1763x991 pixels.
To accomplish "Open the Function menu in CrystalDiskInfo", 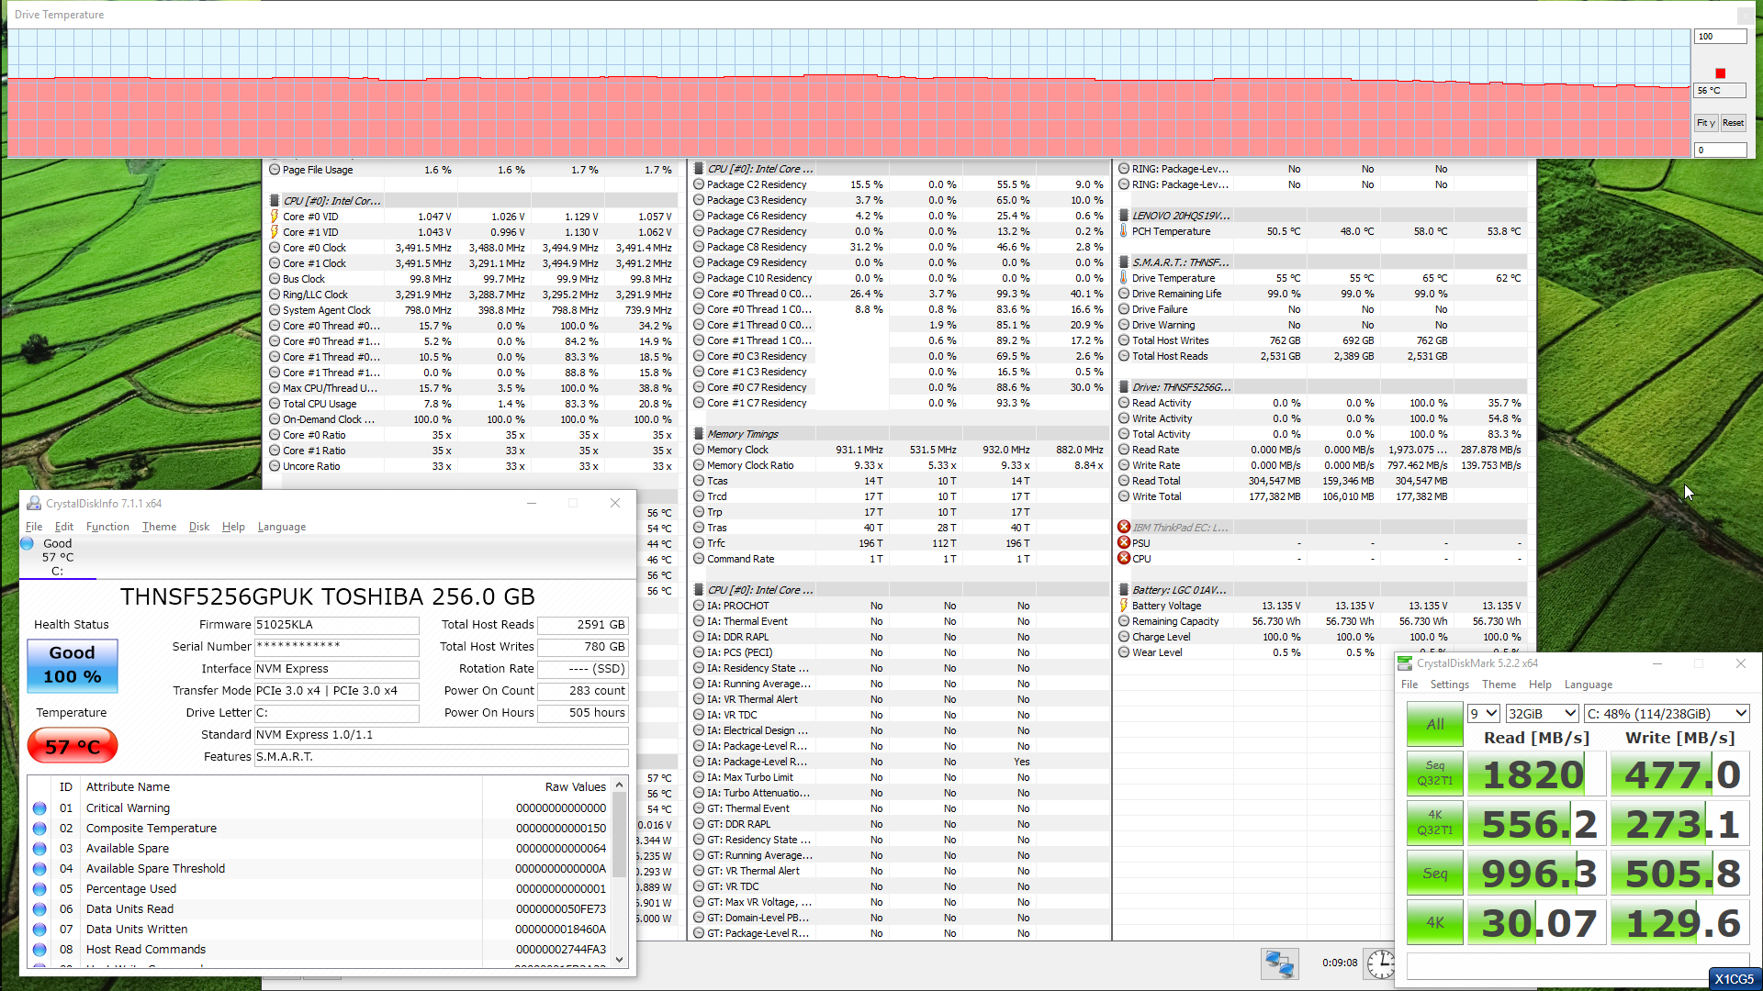I will pos(107,527).
